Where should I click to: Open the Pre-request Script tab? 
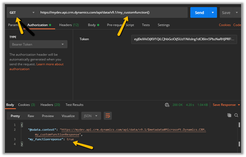click(120, 25)
